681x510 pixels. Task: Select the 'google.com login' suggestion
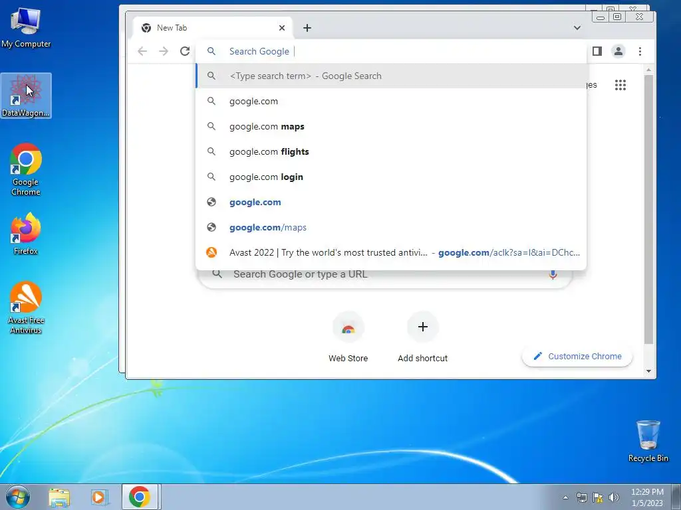click(x=391, y=177)
